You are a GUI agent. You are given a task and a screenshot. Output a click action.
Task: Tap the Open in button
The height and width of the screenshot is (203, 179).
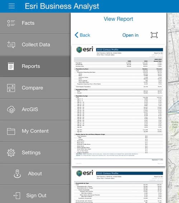click(x=130, y=35)
